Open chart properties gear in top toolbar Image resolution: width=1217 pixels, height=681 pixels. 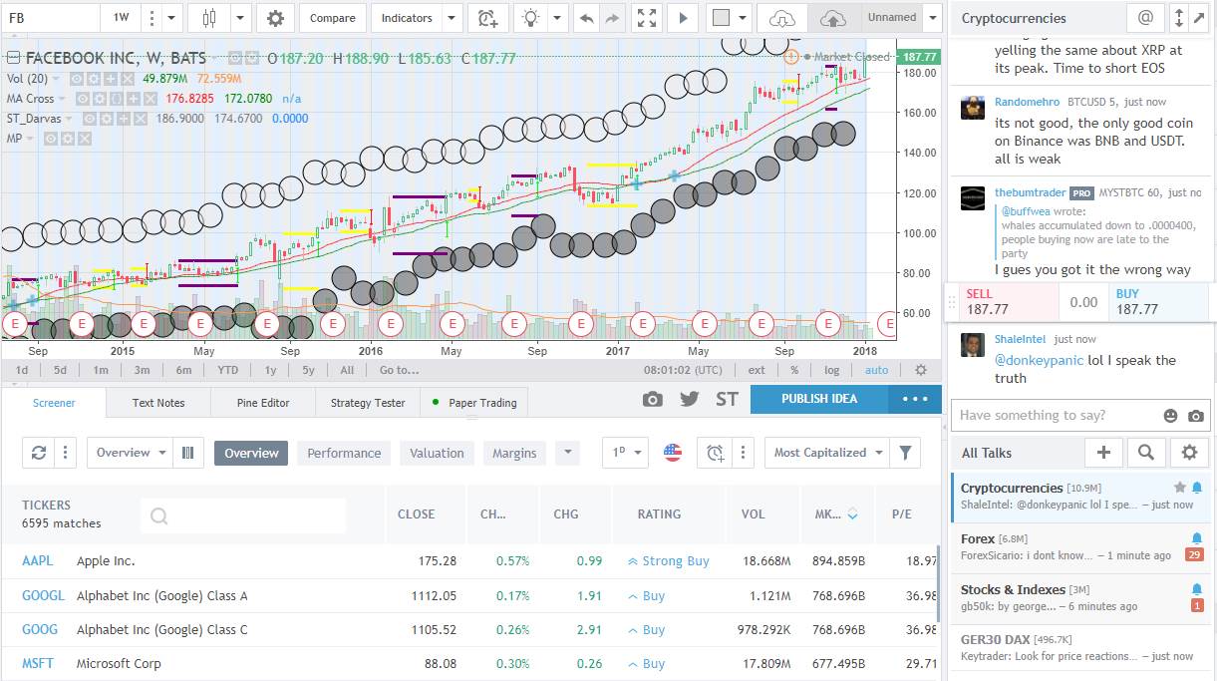275,18
